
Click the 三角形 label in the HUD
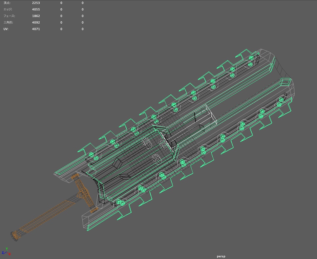(x=8, y=22)
